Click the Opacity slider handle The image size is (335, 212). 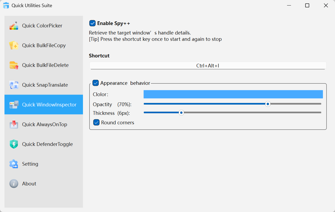click(x=268, y=104)
